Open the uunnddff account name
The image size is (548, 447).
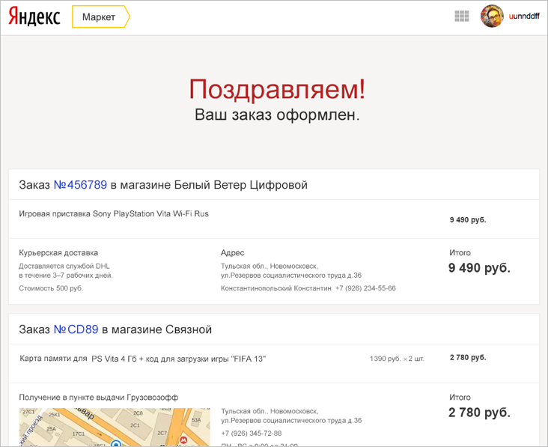(524, 16)
